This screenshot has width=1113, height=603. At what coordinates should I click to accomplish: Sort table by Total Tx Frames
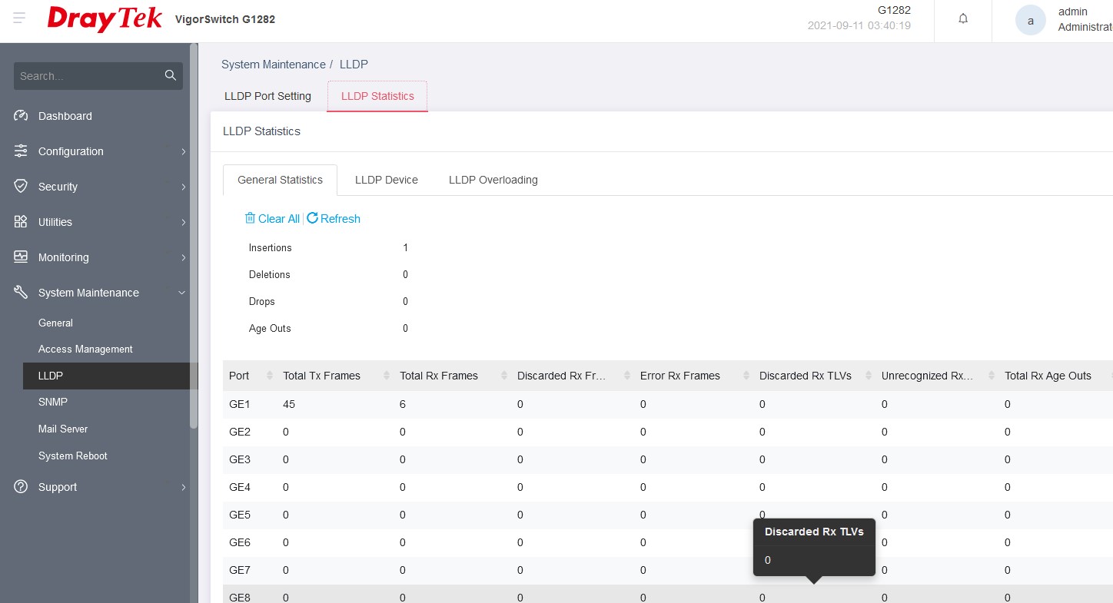tap(387, 376)
